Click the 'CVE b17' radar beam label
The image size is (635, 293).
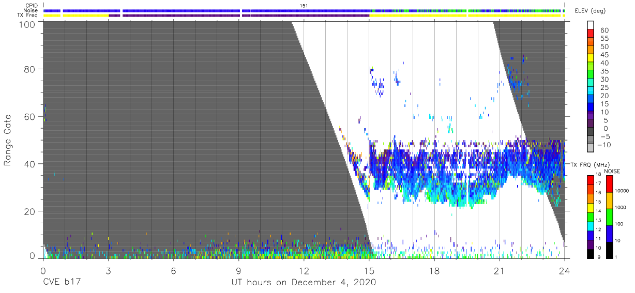click(x=61, y=282)
